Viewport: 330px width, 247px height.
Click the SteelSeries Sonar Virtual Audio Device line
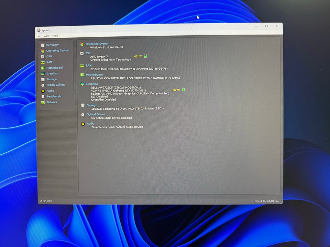pyautogui.click(x=117, y=127)
